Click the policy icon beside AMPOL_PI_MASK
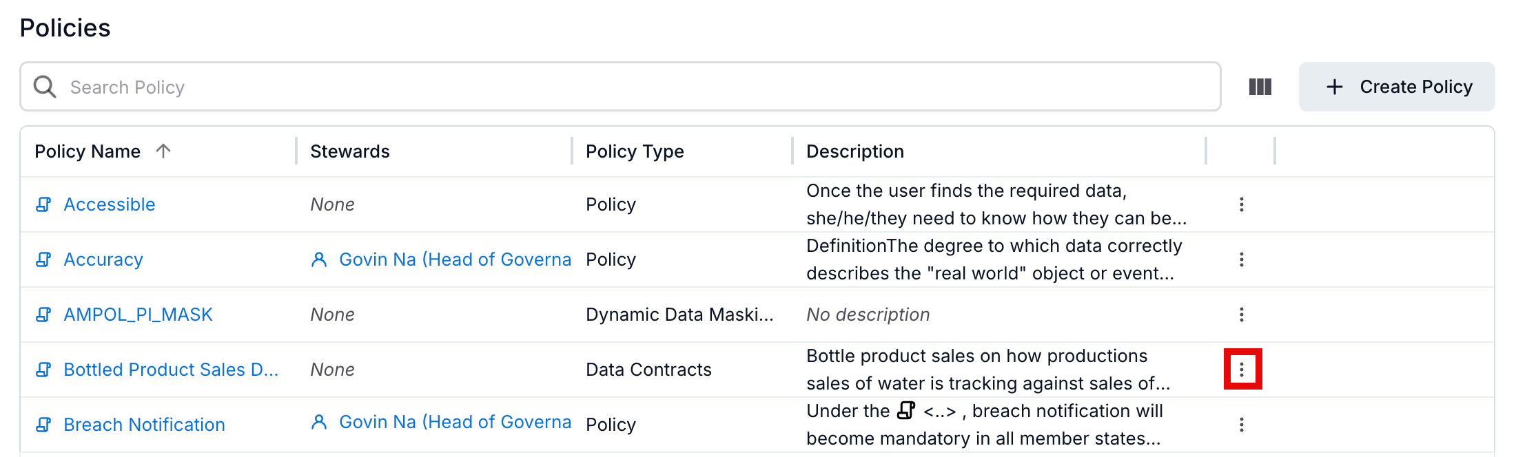1516x457 pixels. 43,315
